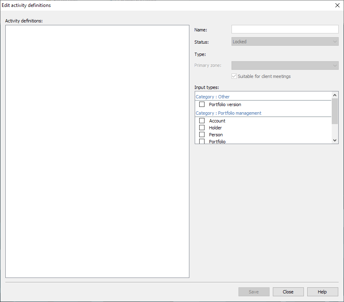Click the Close button at bottom
The width and height of the screenshot is (344, 302).
pyautogui.click(x=288, y=292)
